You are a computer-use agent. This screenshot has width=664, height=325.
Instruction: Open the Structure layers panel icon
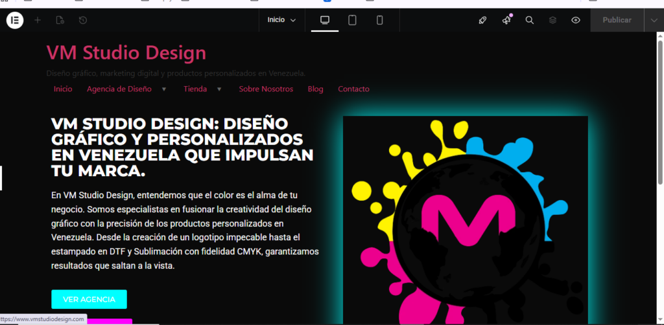click(552, 20)
